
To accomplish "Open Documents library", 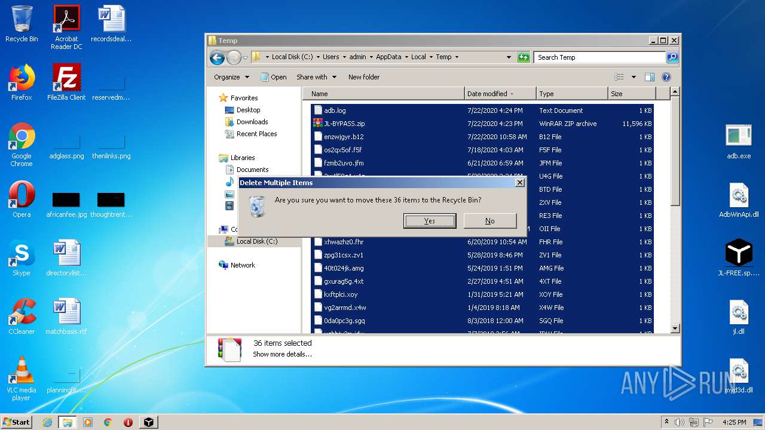I will click(247, 170).
